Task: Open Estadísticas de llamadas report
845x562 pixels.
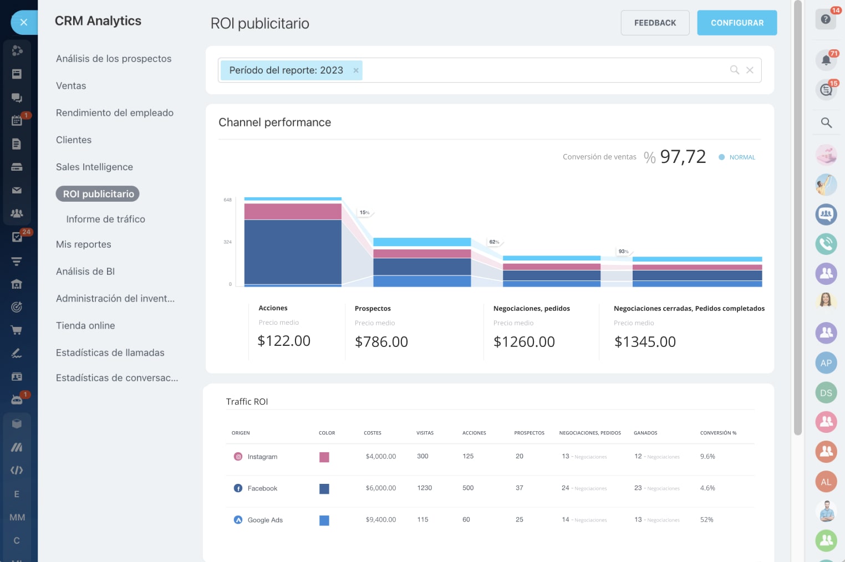Action: pyautogui.click(x=110, y=352)
